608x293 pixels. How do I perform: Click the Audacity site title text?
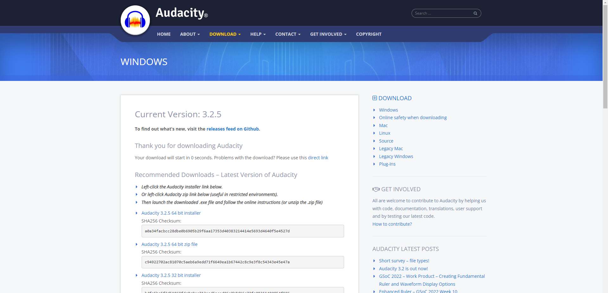point(182,13)
